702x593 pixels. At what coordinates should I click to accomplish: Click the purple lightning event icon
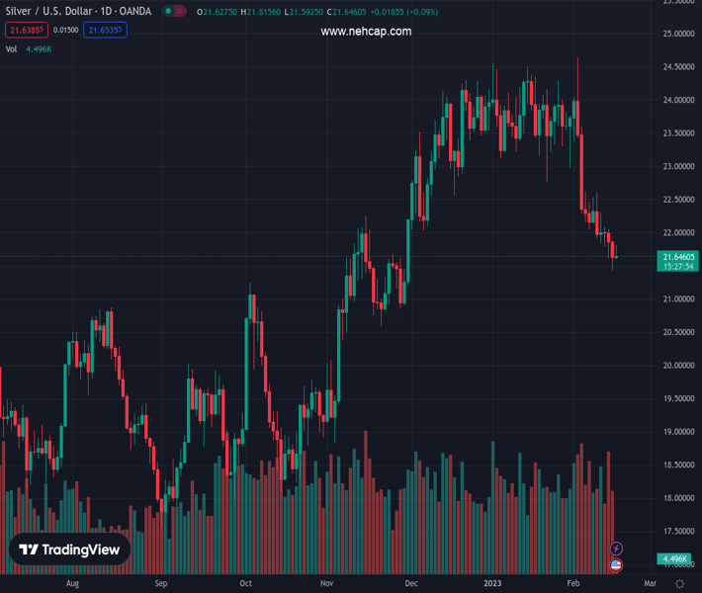[x=617, y=549]
